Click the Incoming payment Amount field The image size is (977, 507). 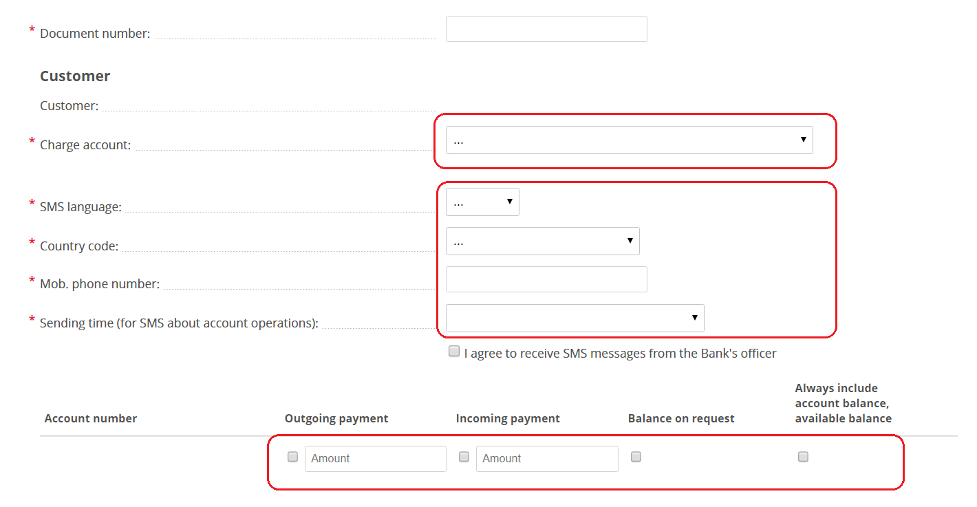coord(547,458)
